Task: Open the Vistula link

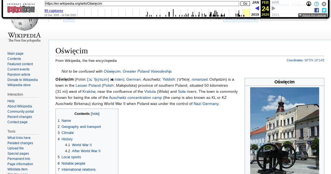Action: point(150,92)
